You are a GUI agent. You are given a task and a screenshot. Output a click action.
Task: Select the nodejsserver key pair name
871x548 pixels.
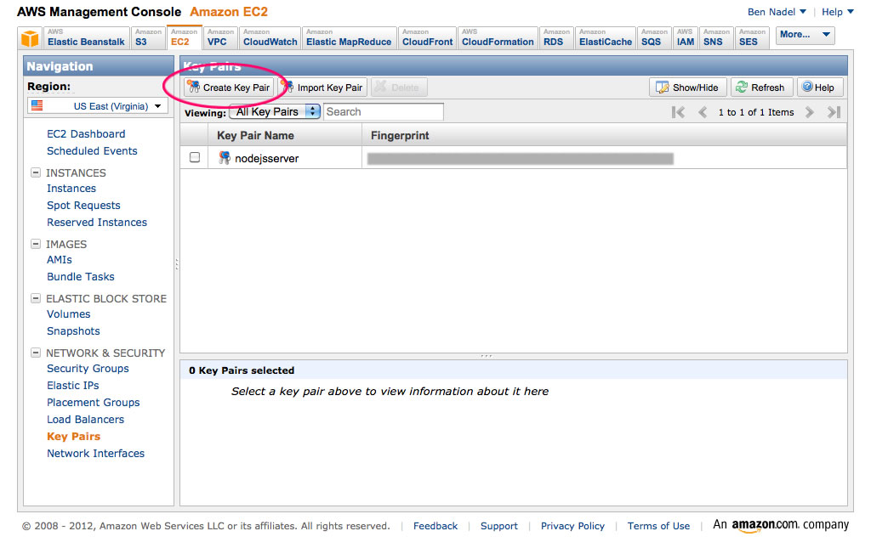click(266, 159)
